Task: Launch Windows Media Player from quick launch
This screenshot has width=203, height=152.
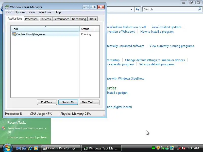Action: pos(36,148)
